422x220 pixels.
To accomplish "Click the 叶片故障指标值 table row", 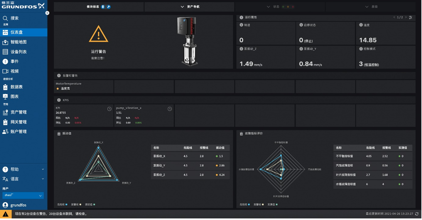I will pyautogui.click(x=373, y=175).
